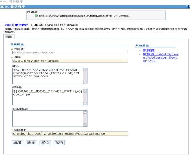Collapse the 消息 message box toggle
Screen dimensions: 190x155
coord(29,12)
